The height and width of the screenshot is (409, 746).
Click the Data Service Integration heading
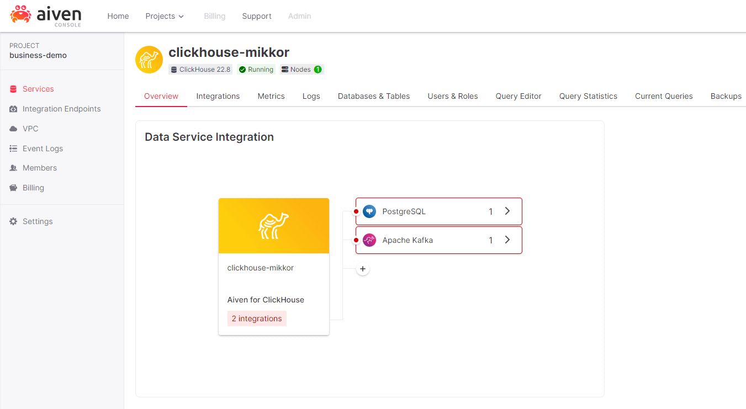click(x=209, y=137)
